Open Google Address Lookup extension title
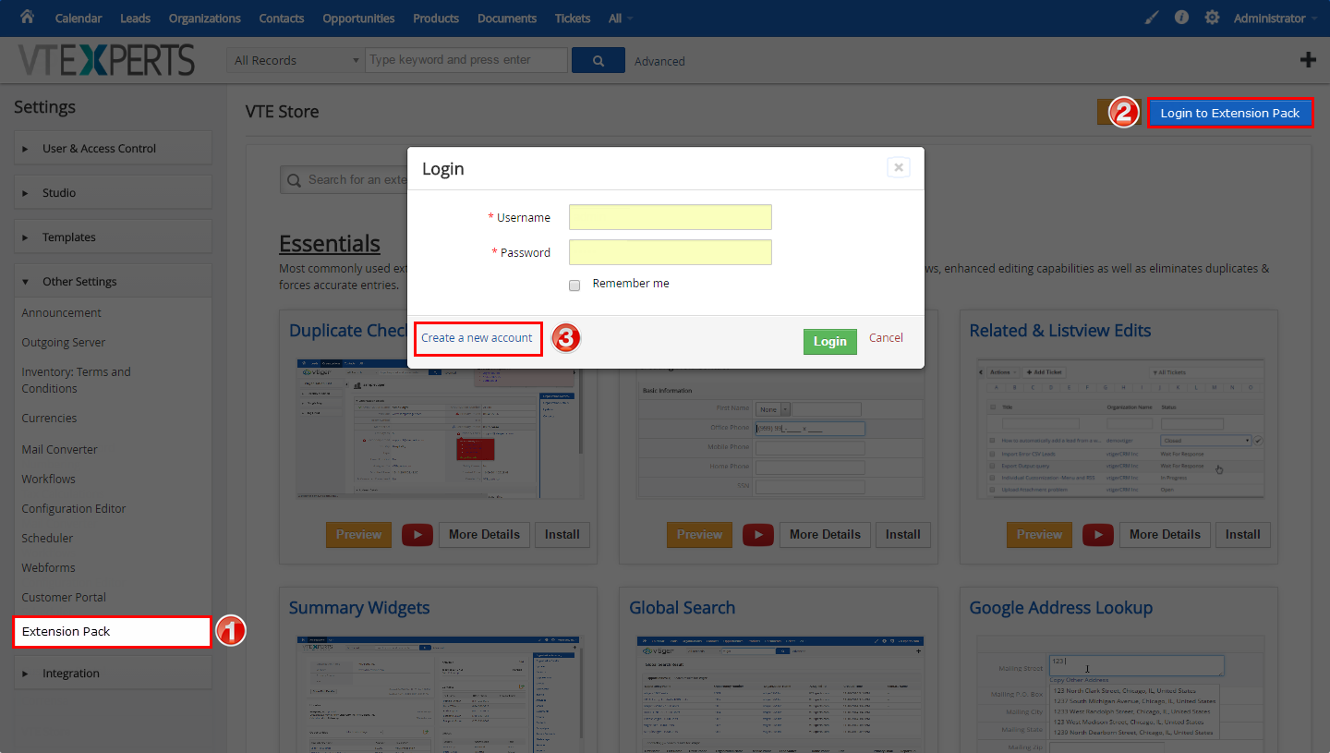Screen dimensions: 1330x753 (1061, 607)
